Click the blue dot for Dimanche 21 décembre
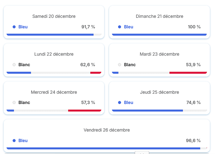This screenshot has height=154, width=215. tap(120, 27)
